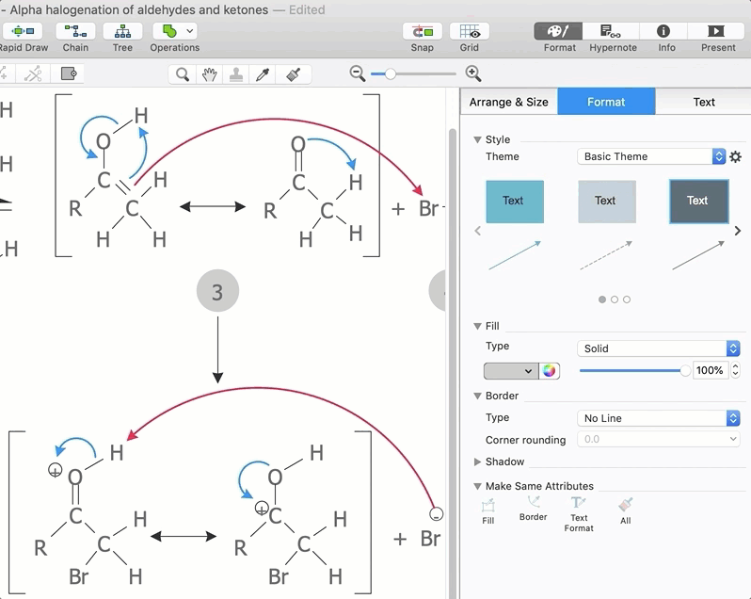Click the opacity stepper arrows
This screenshot has width=751, height=599.
[735, 370]
